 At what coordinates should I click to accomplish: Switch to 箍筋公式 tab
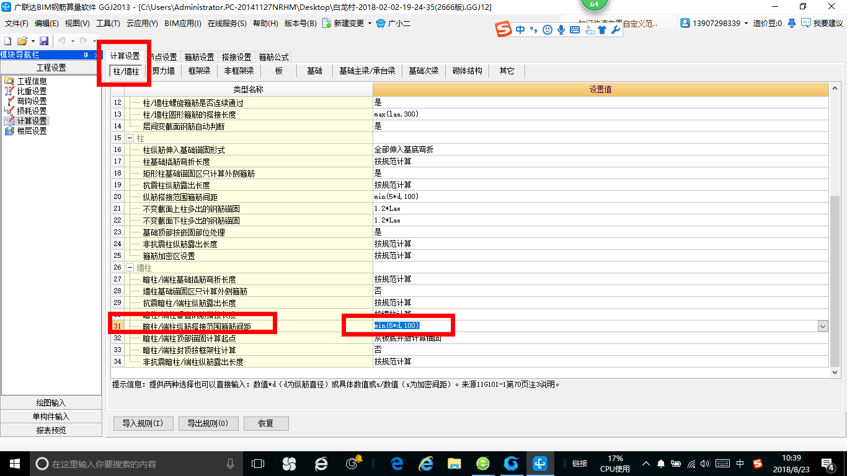pos(273,57)
